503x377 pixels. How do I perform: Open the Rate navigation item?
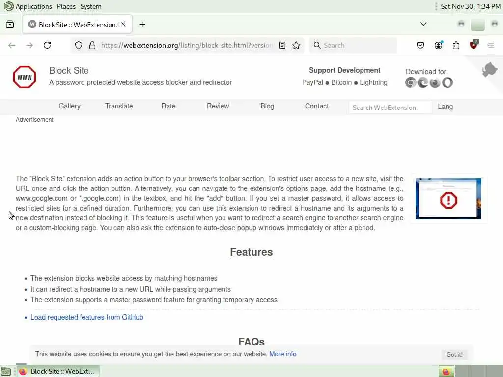[168, 106]
